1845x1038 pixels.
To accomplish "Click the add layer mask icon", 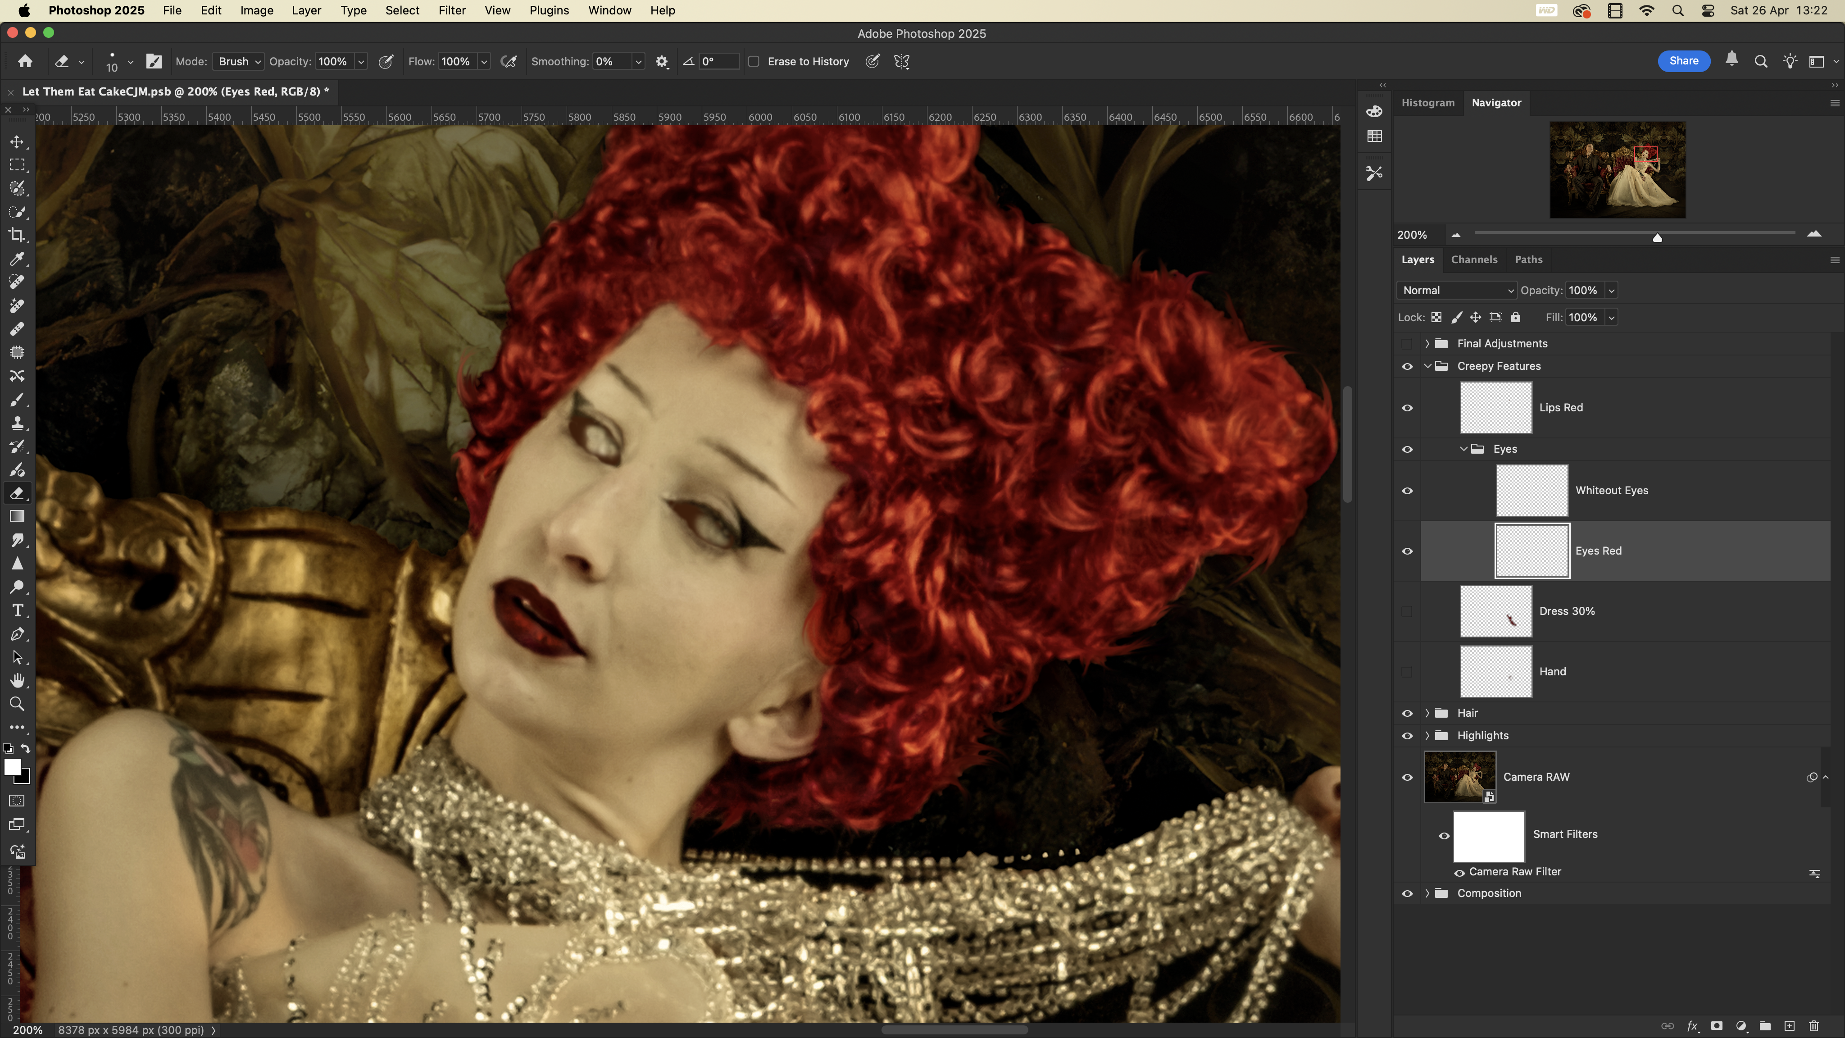I will (1717, 1026).
